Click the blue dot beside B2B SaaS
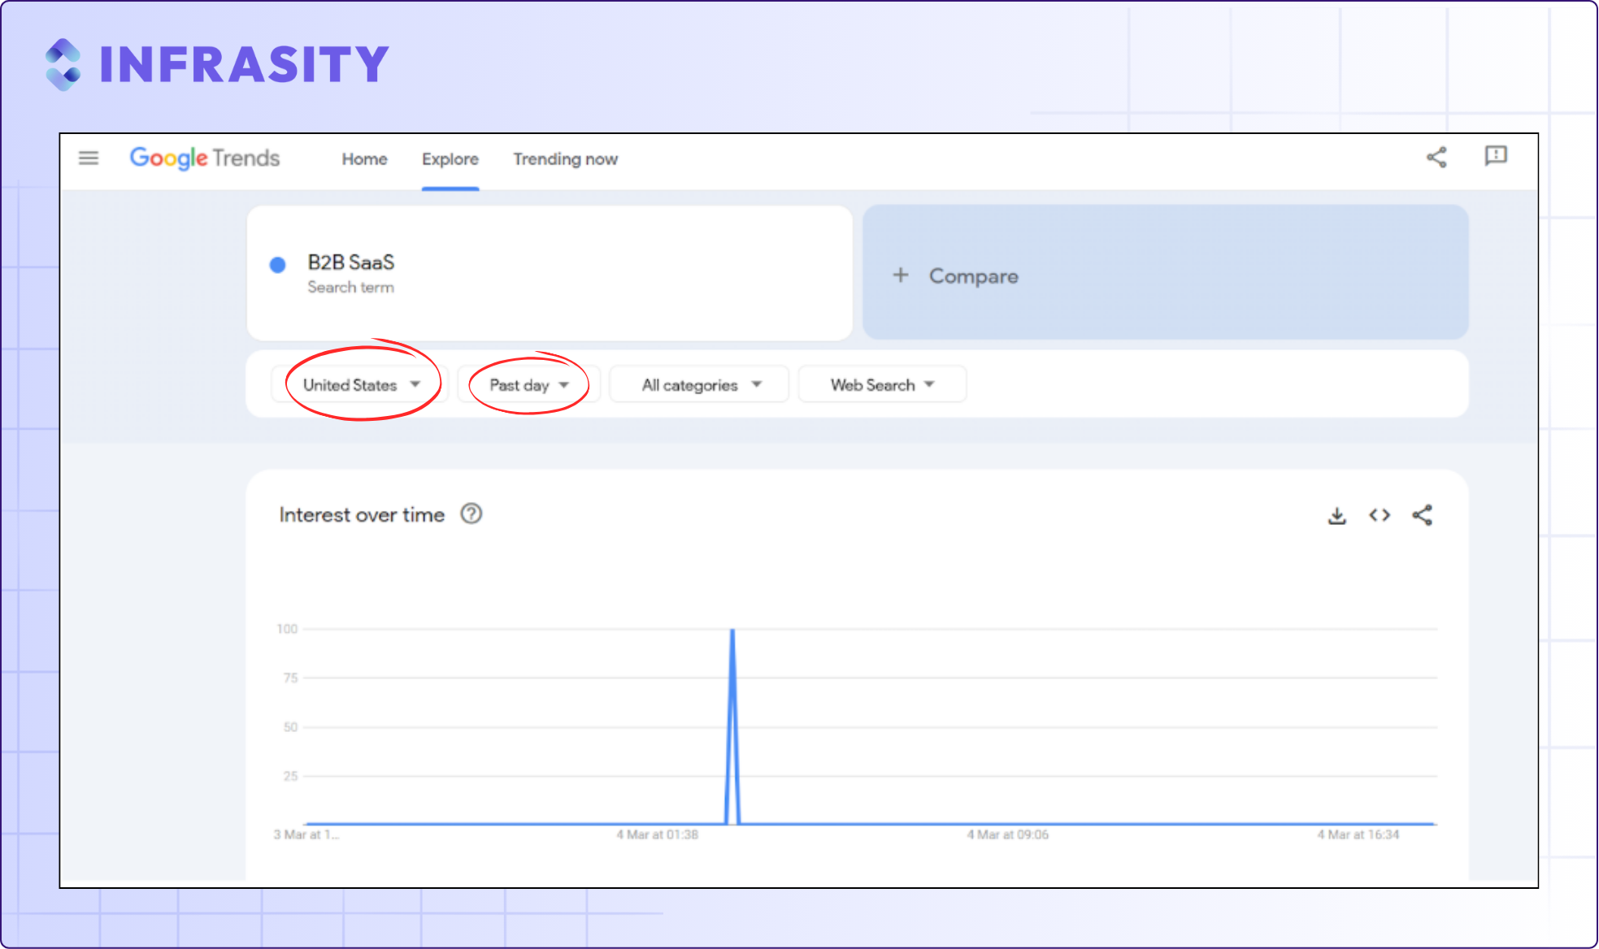 tap(277, 264)
